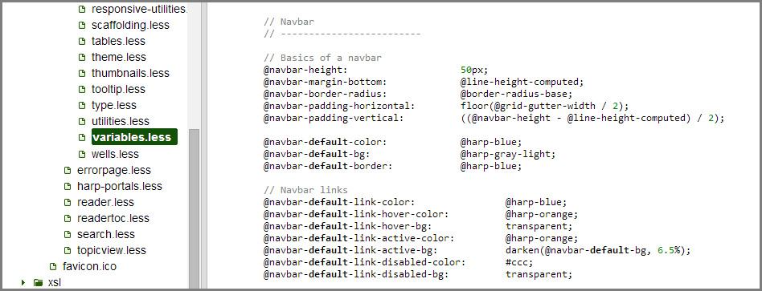The height and width of the screenshot is (291, 762).
Task: Click the file icon beside errorpage.less
Action: [x=68, y=170]
